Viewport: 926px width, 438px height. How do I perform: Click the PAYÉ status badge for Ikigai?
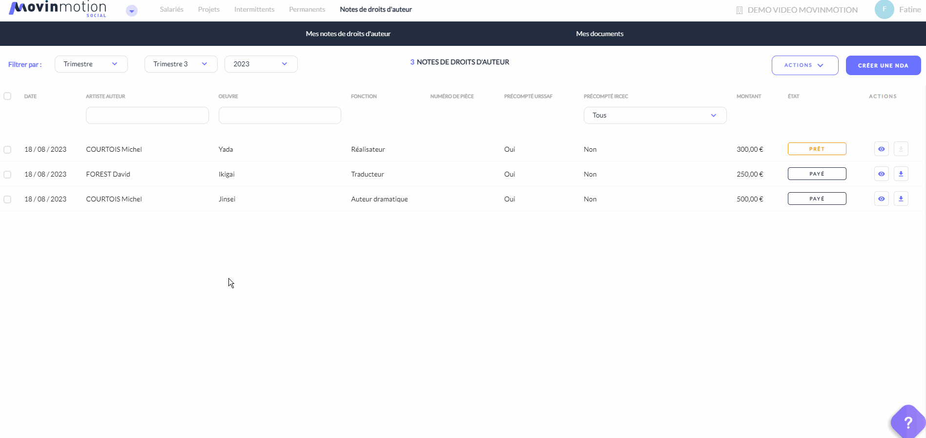pos(817,174)
